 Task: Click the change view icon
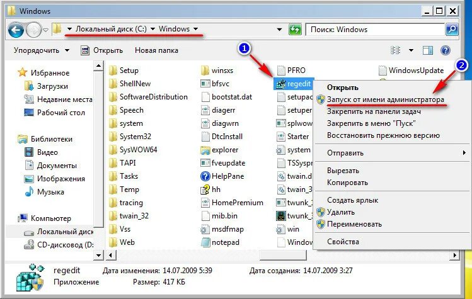tap(395, 50)
